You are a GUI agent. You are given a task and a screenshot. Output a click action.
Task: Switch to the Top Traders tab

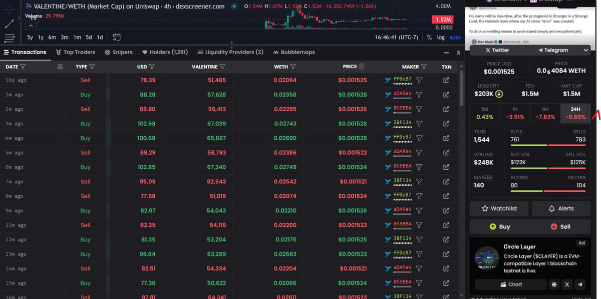[x=76, y=52]
